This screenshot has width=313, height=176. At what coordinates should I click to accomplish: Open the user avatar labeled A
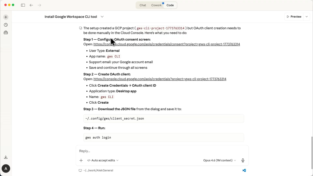coord(6,169)
